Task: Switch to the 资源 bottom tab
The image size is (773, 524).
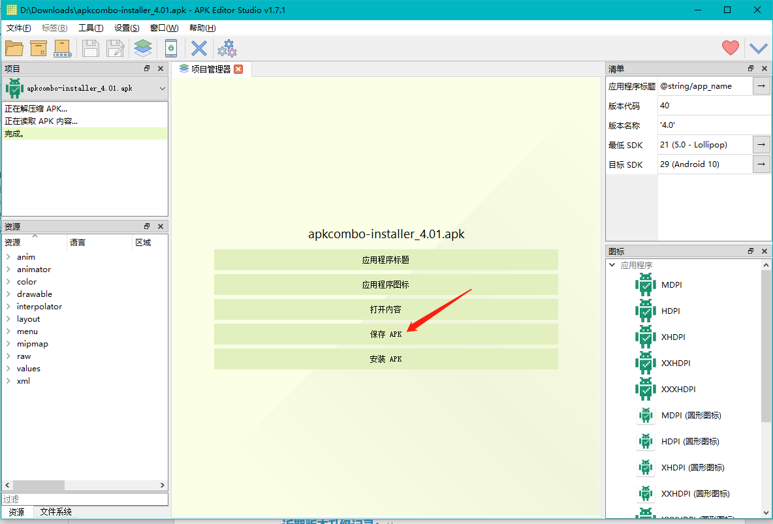Action: point(17,512)
